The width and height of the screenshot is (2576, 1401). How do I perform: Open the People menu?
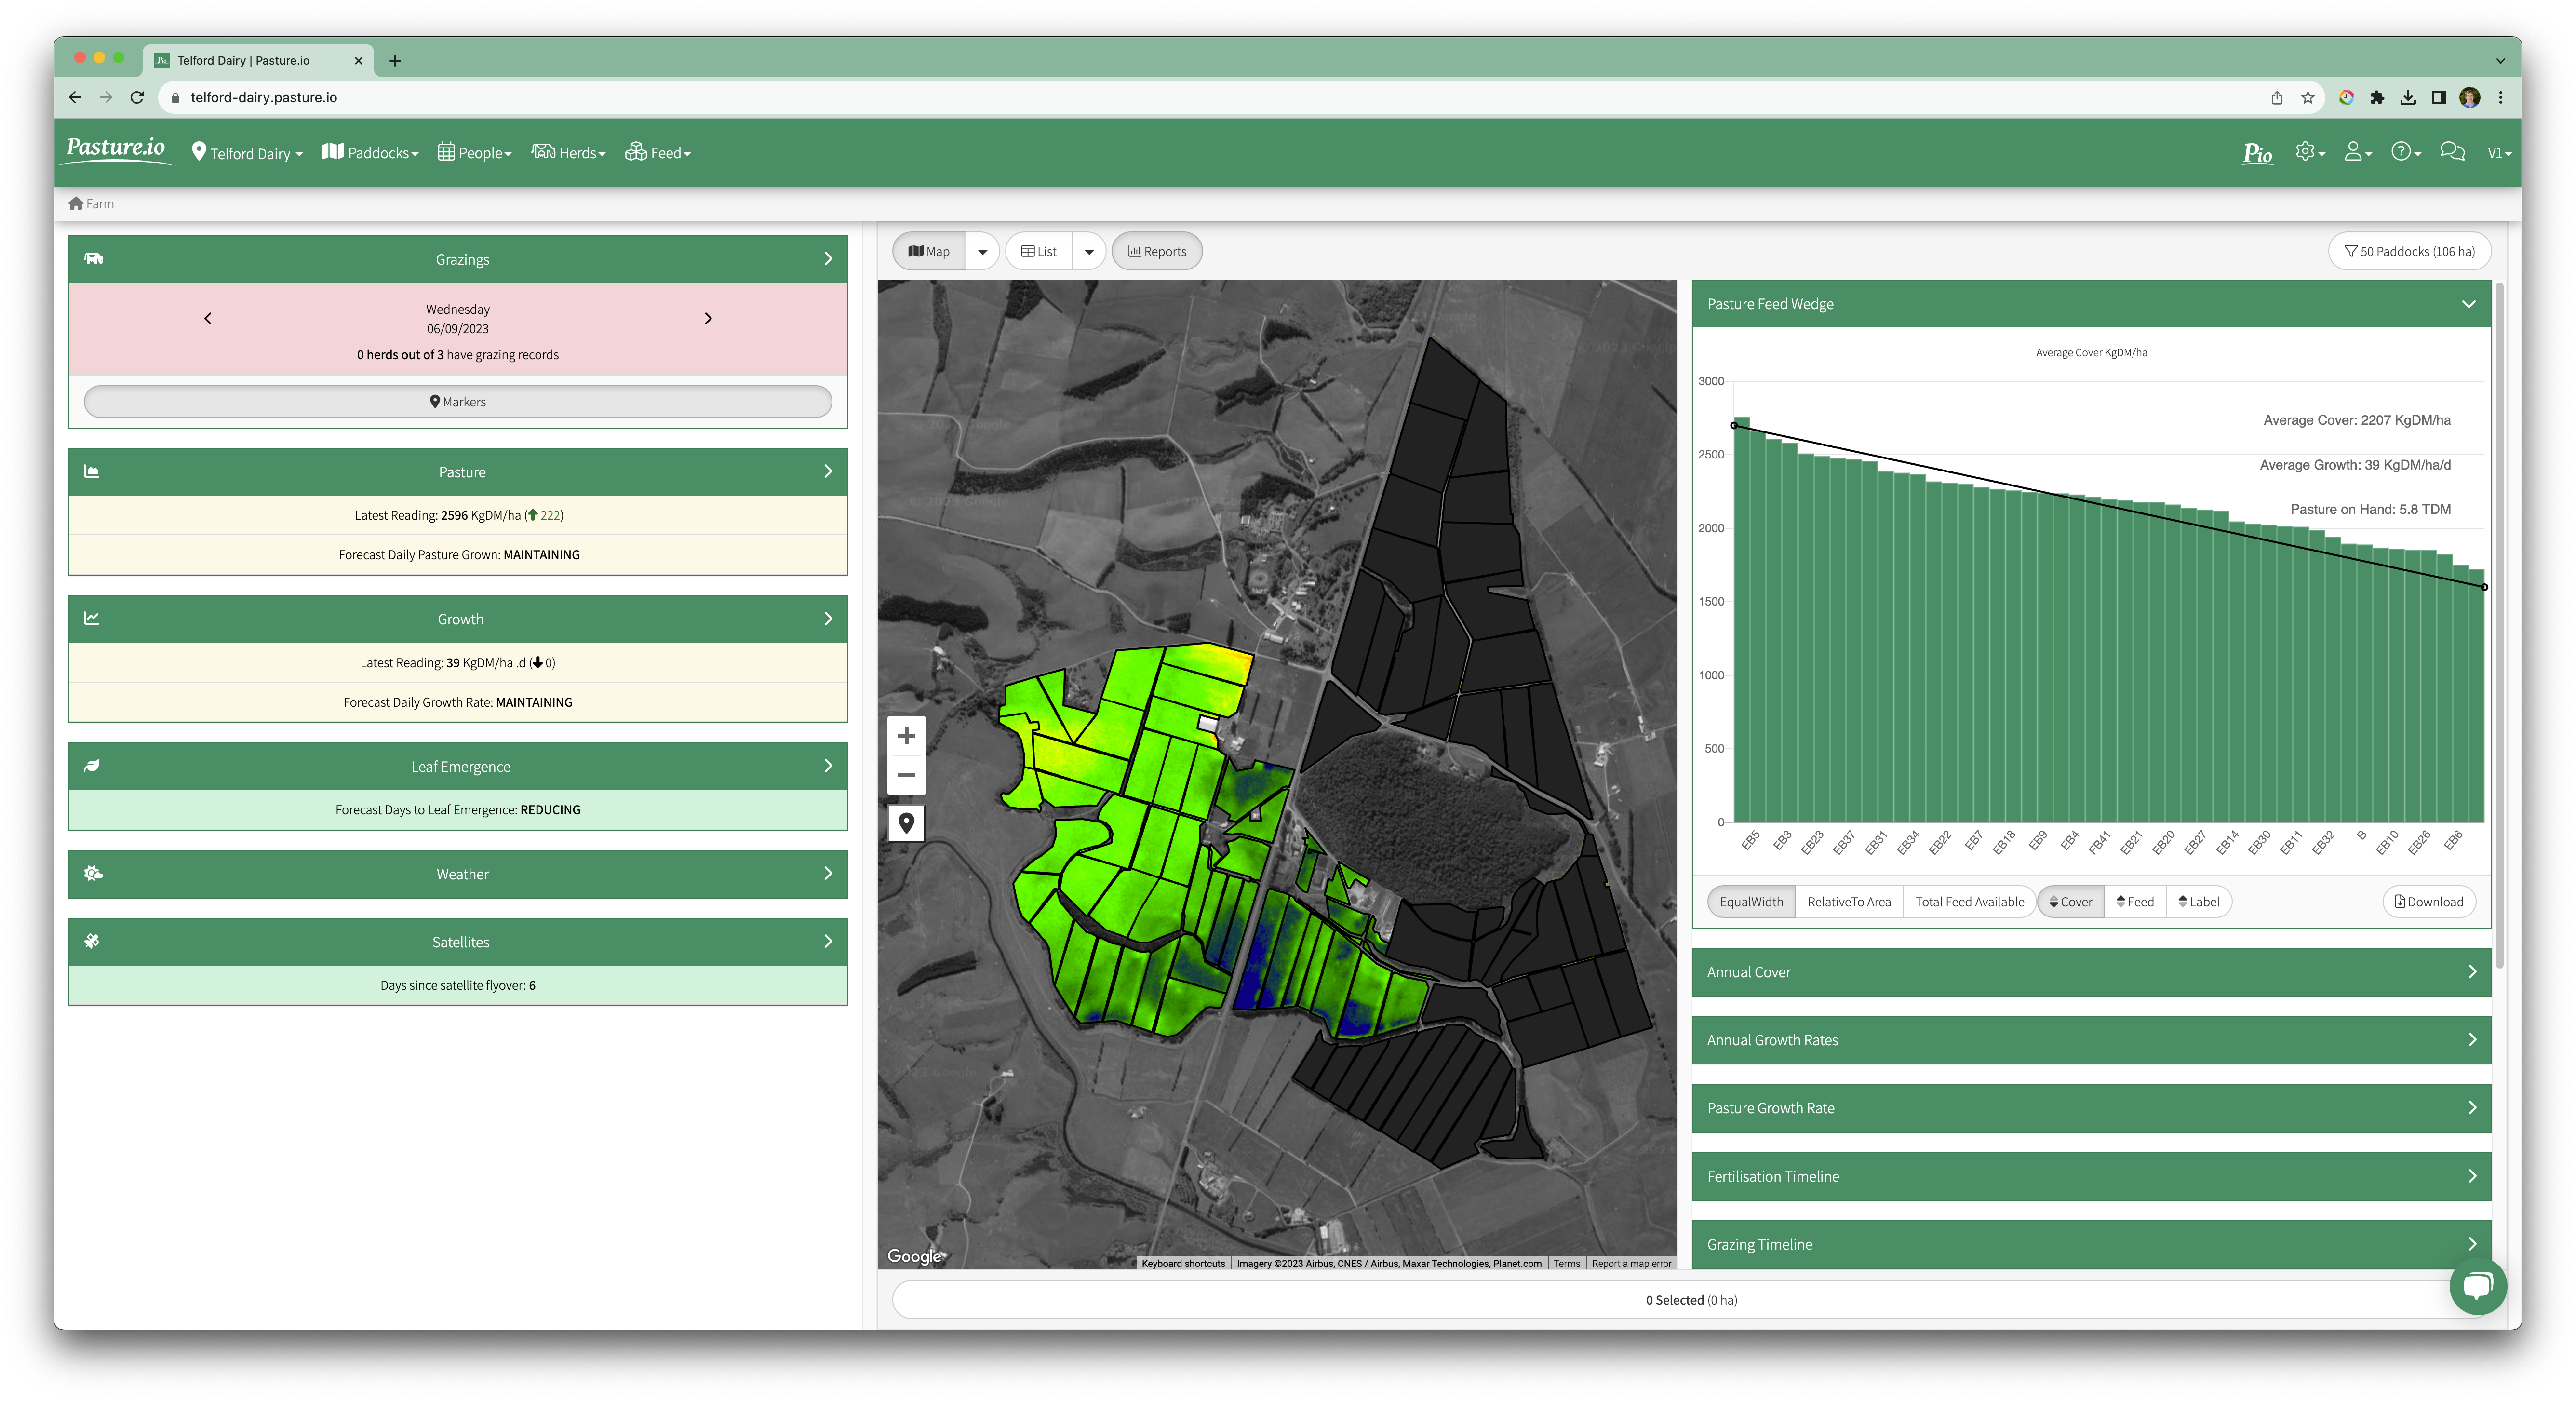475,153
